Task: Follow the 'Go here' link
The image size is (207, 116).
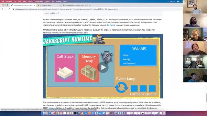Action: [x=110, y=25]
